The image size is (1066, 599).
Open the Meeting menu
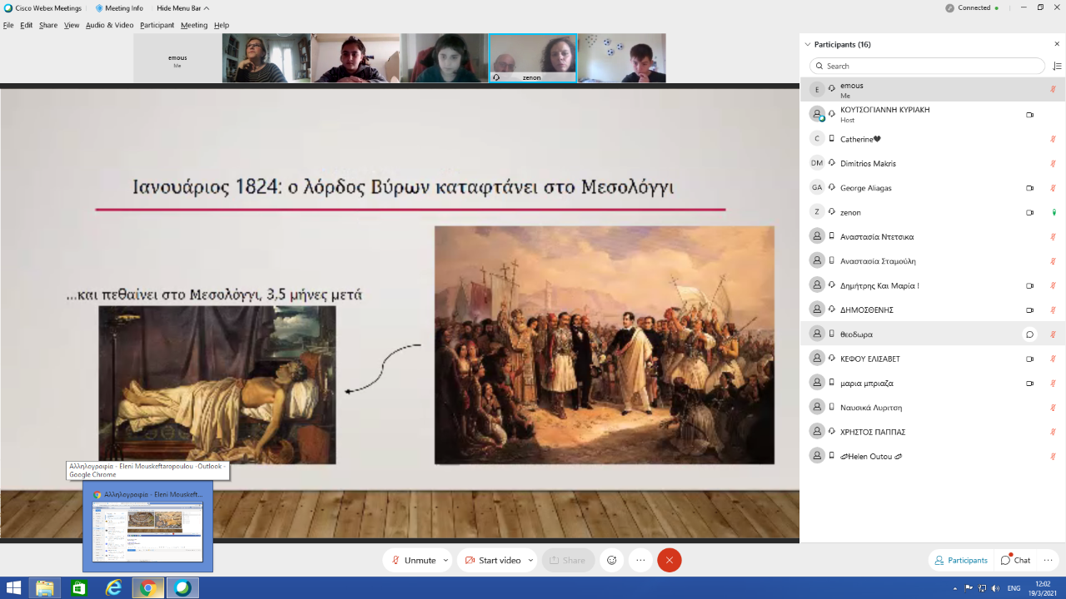[194, 25]
